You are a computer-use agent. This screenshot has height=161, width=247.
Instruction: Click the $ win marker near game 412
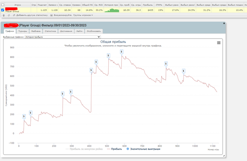91,70
